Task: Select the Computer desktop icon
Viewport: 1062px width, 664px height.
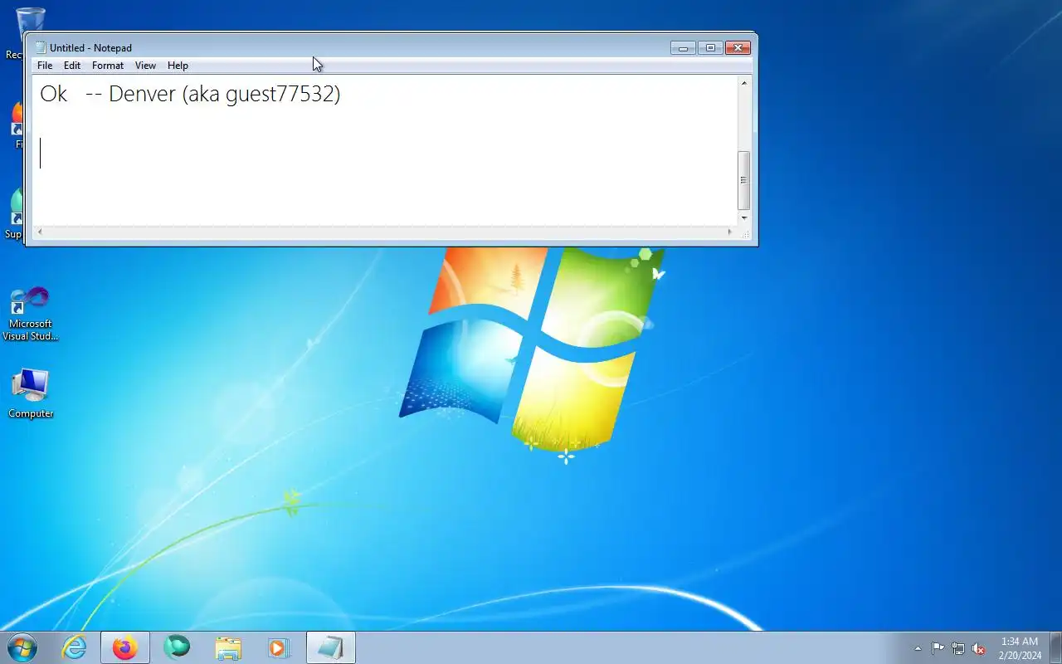Action: pyautogui.click(x=31, y=393)
